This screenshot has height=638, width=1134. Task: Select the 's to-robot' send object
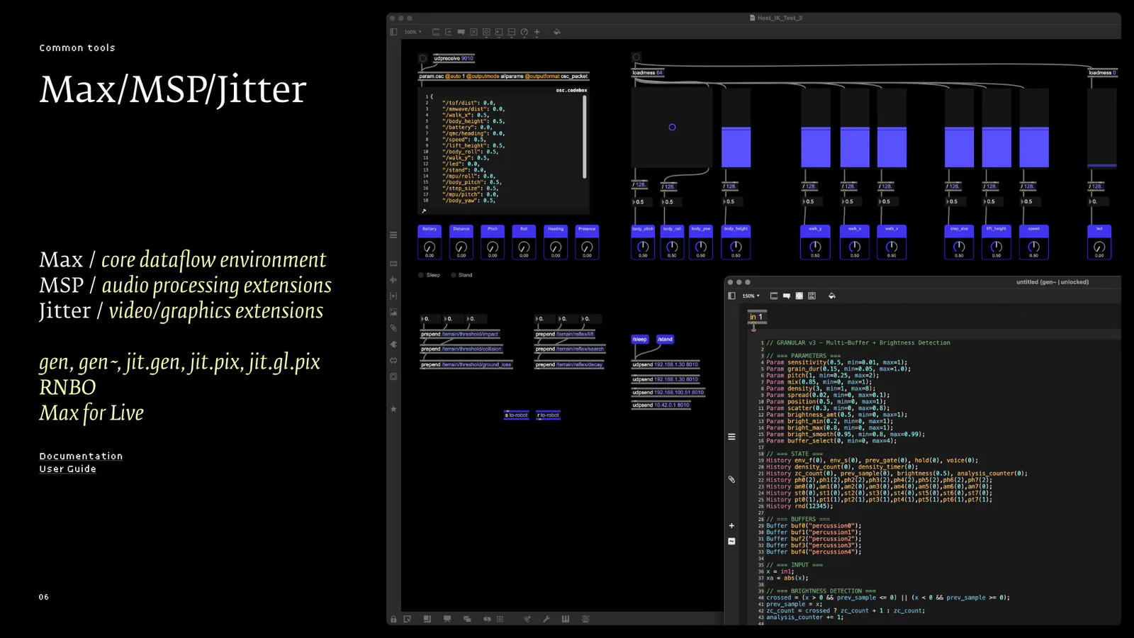tap(516, 415)
